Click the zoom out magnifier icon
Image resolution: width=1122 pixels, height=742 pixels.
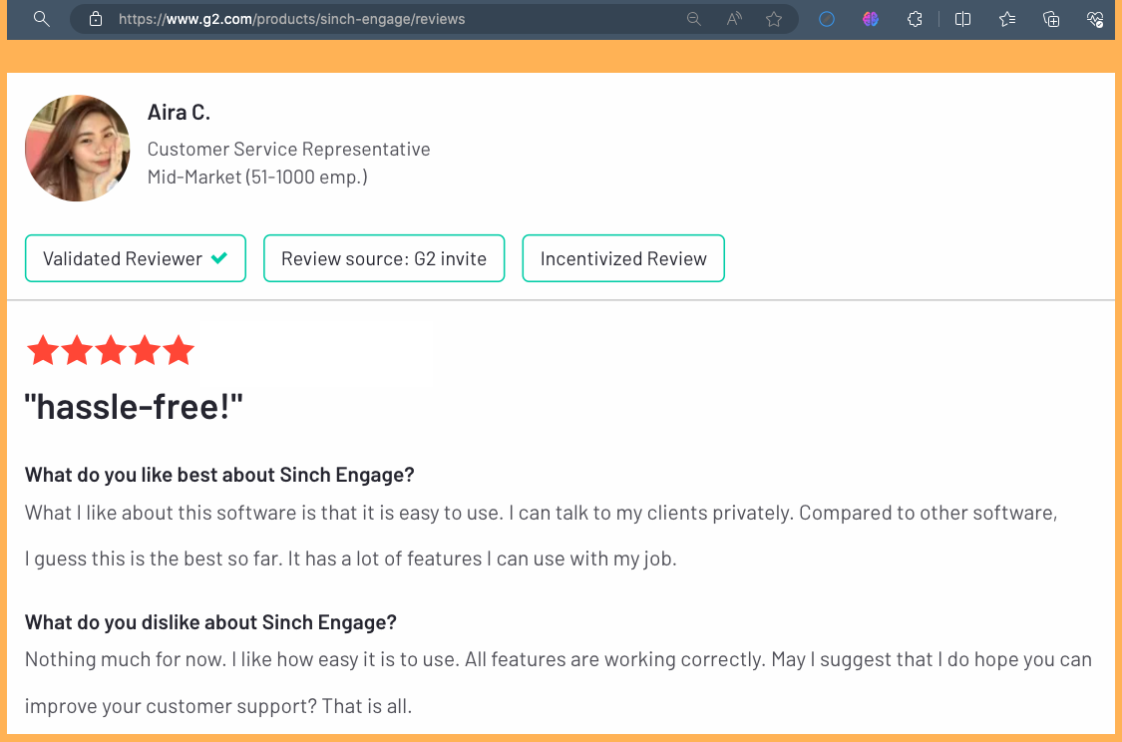pyautogui.click(x=693, y=19)
